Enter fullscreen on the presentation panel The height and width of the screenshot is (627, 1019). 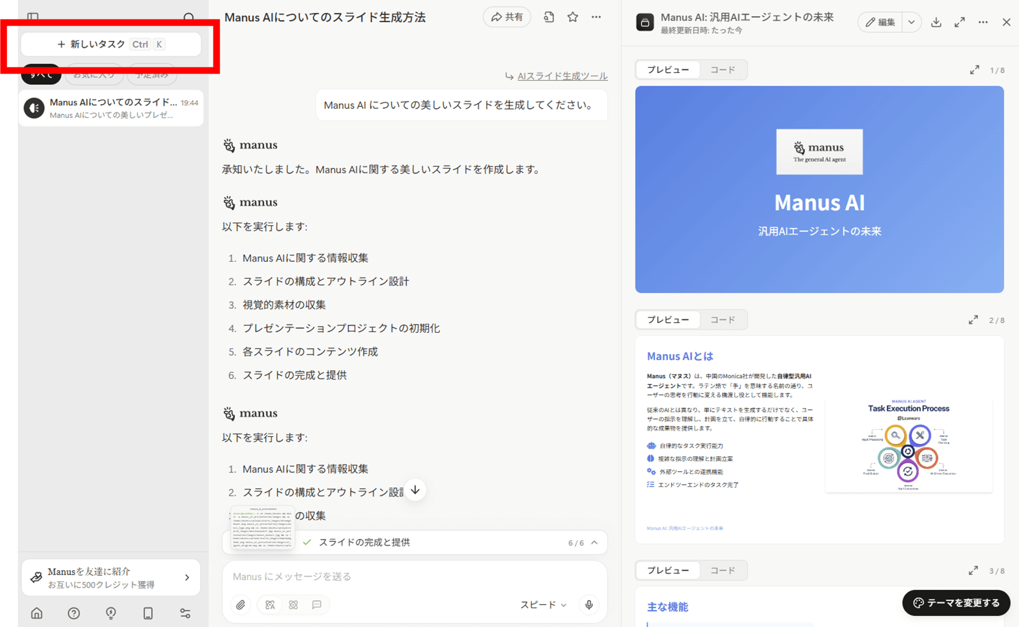point(959,22)
